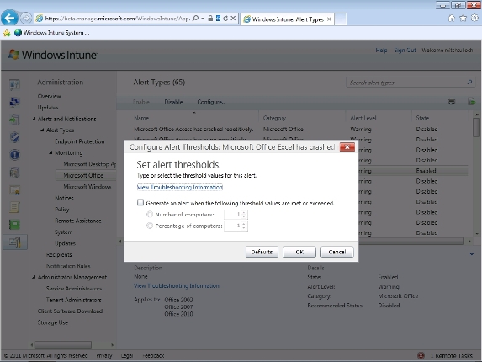Screen dimensions: 482x362
Task: Collapse the details pane chevron
Action: 472,254
